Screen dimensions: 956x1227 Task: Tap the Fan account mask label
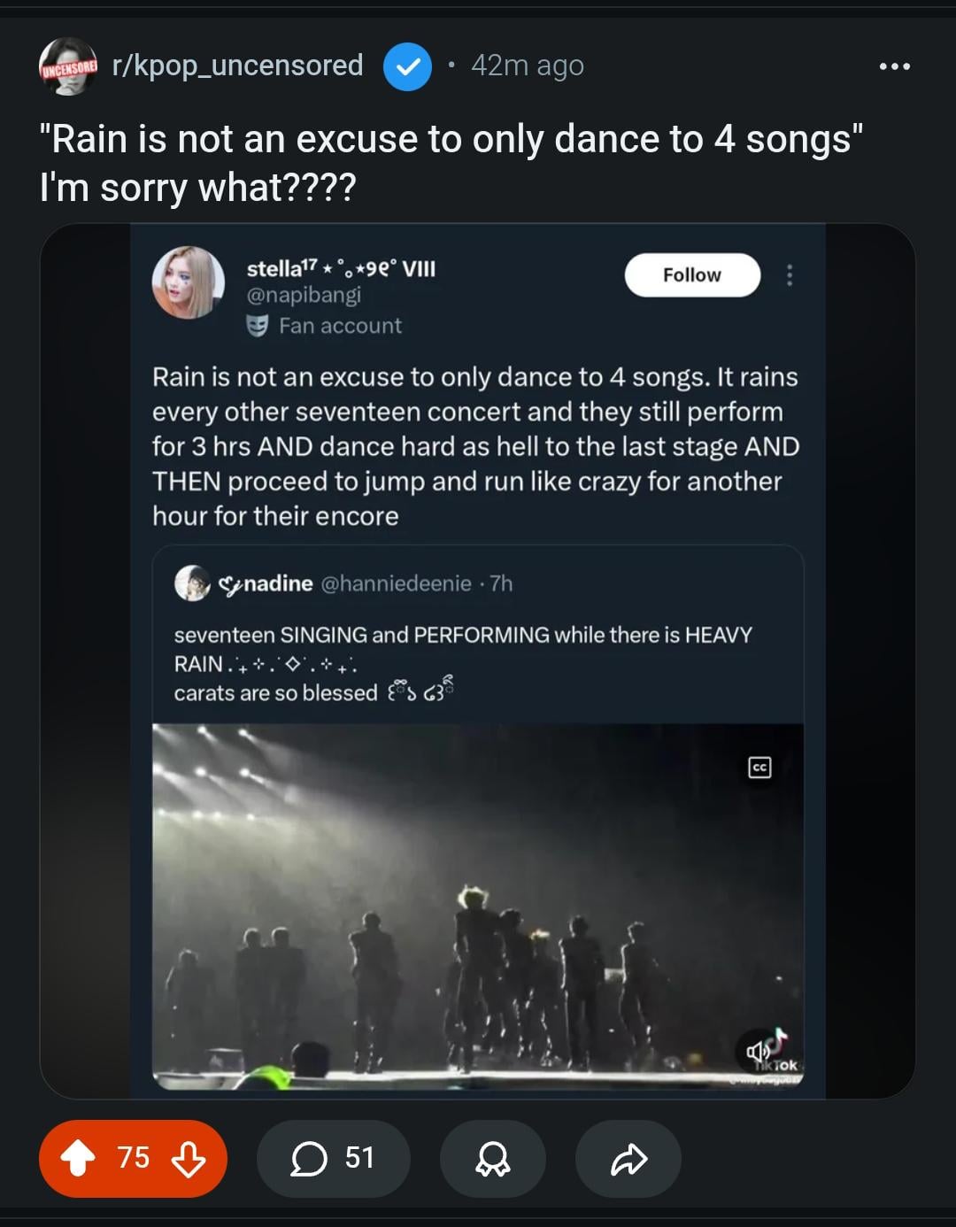coord(324,326)
